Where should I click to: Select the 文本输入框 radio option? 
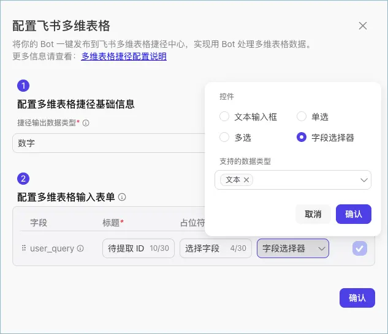click(x=224, y=116)
